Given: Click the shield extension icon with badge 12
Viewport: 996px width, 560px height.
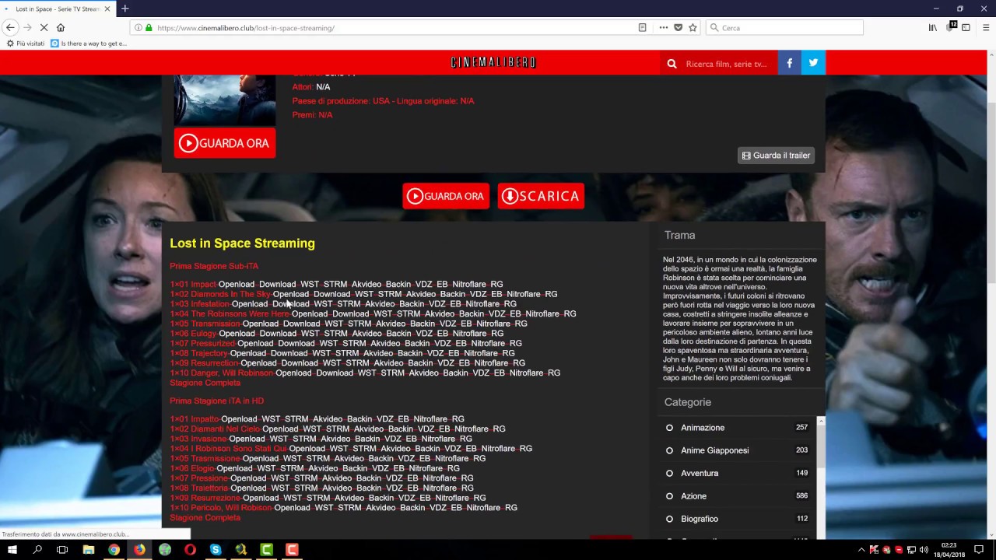Looking at the screenshot, I should tap(951, 27).
